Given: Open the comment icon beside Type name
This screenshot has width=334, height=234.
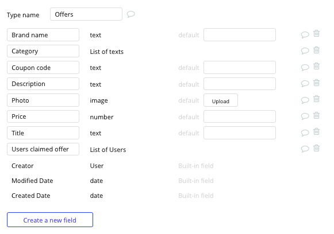Looking at the screenshot, I should (131, 14).
